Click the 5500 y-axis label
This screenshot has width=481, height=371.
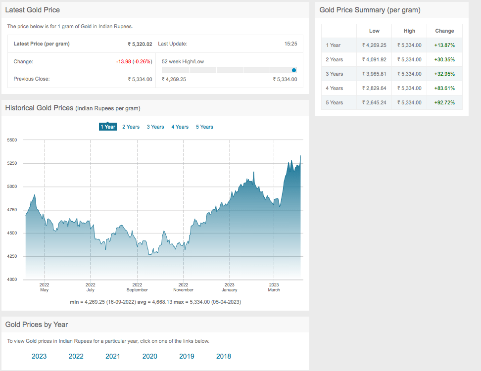(x=12, y=140)
